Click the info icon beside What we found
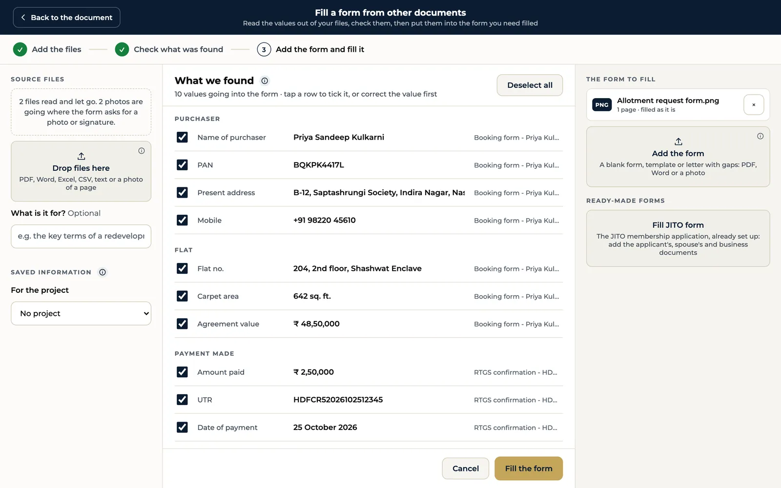The height and width of the screenshot is (488, 781). (265, 81)
